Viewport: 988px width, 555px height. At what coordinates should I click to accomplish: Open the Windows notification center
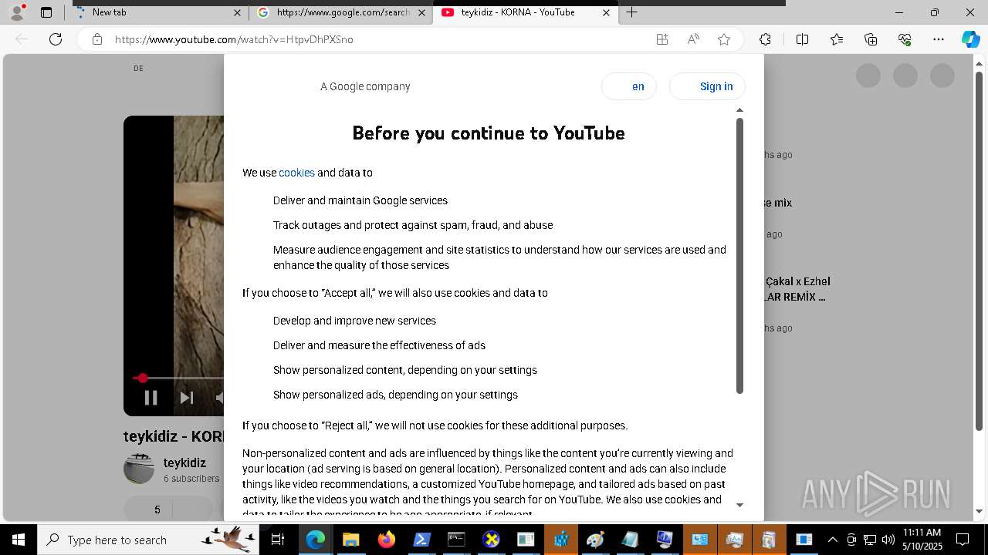pos(963,540)
